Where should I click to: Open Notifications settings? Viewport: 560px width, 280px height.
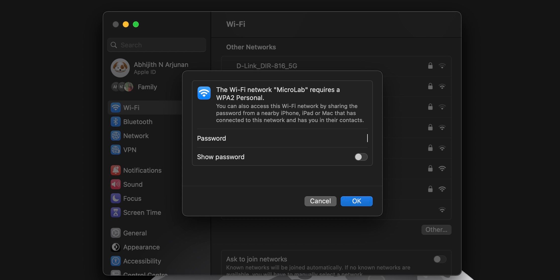coord(142,170)
